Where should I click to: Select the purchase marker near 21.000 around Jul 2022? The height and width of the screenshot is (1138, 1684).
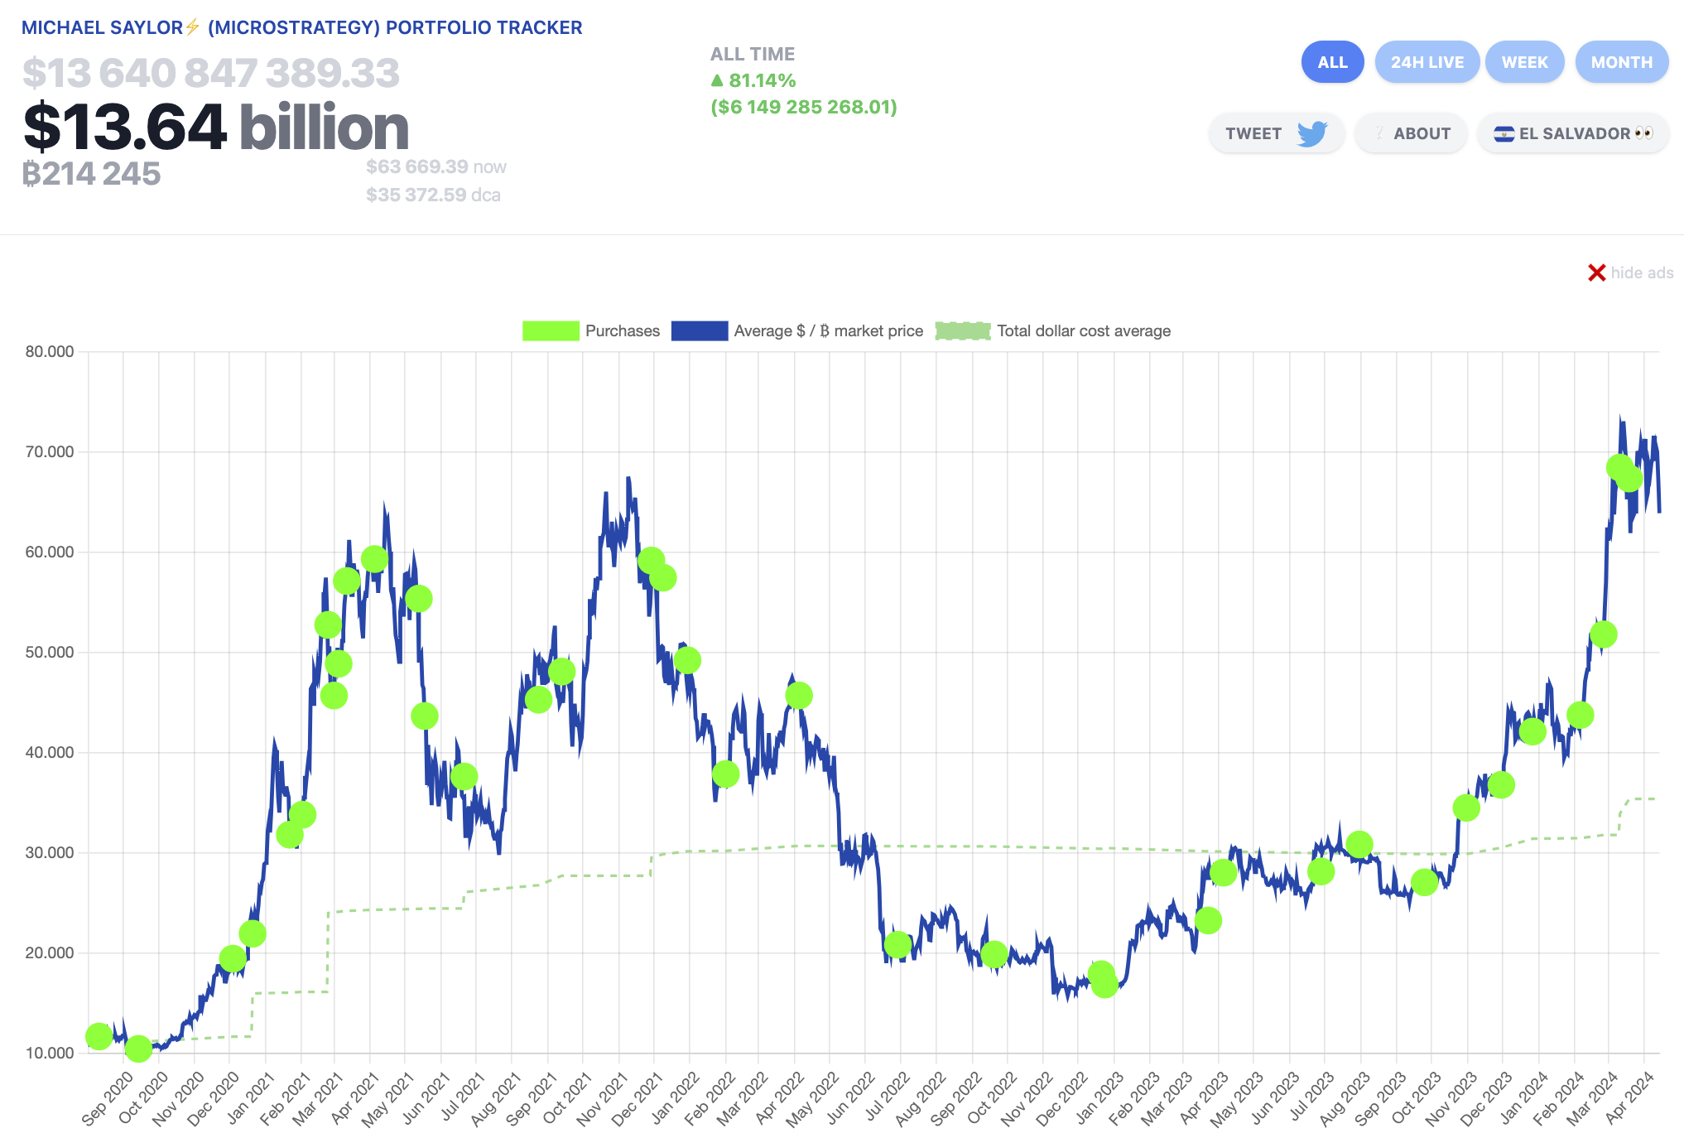(x=897, y=944)
